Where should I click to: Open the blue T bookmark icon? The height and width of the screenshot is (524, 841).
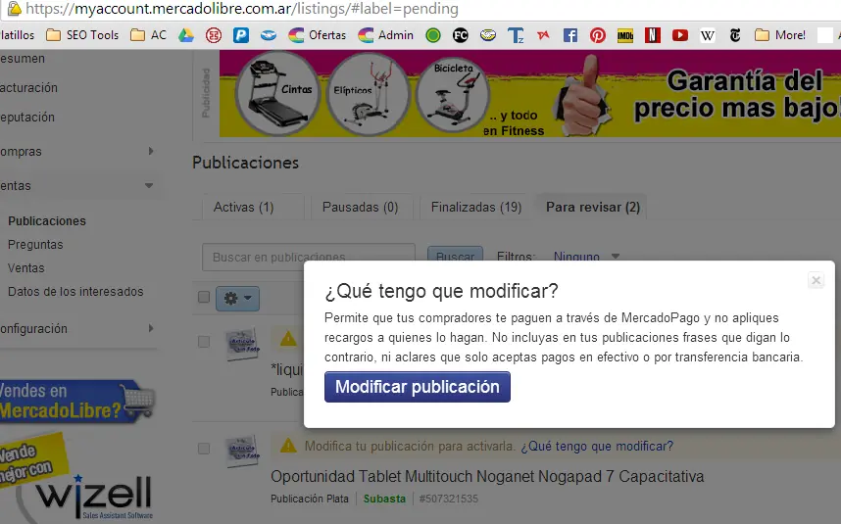click(516, 35)
